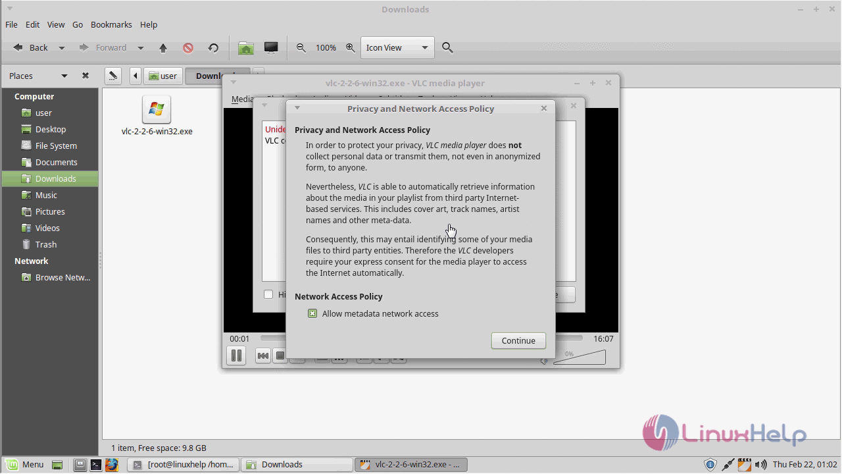Pause playback in VLC player
The image size is (842, 474).
coord(236,355)
